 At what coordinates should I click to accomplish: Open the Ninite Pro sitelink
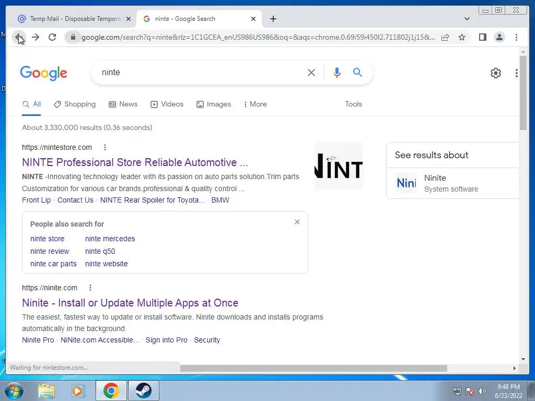coord(38,340)
